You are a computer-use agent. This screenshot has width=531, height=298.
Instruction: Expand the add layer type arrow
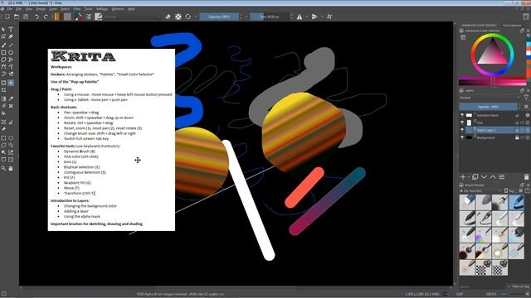point(469,177)
